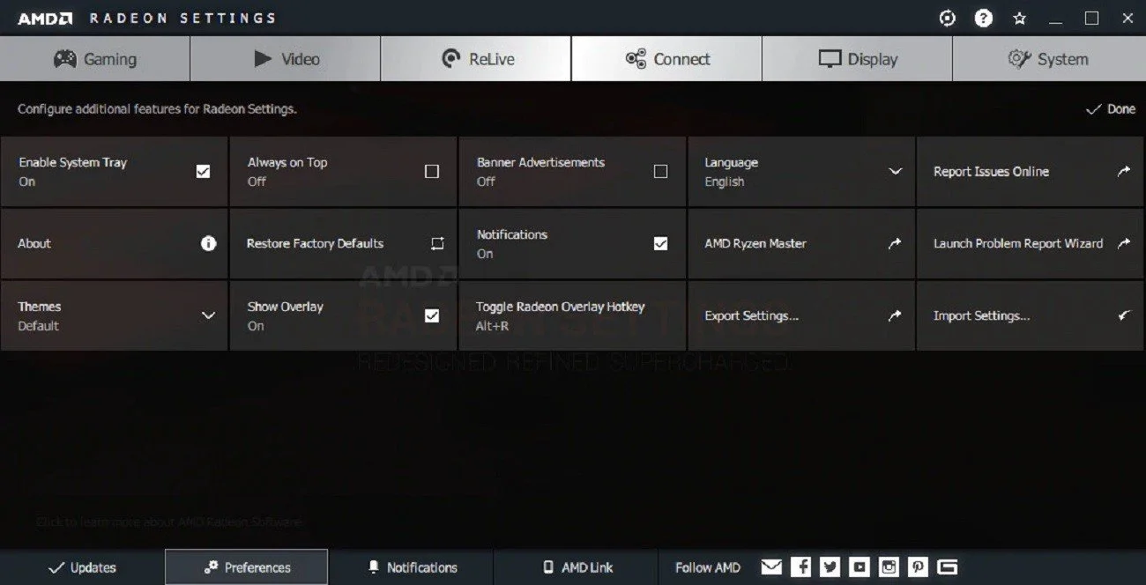Open AMD's YouTube icon in footer
The height and width of the screenshot is (585, 1146).
[x=859, y=566]
